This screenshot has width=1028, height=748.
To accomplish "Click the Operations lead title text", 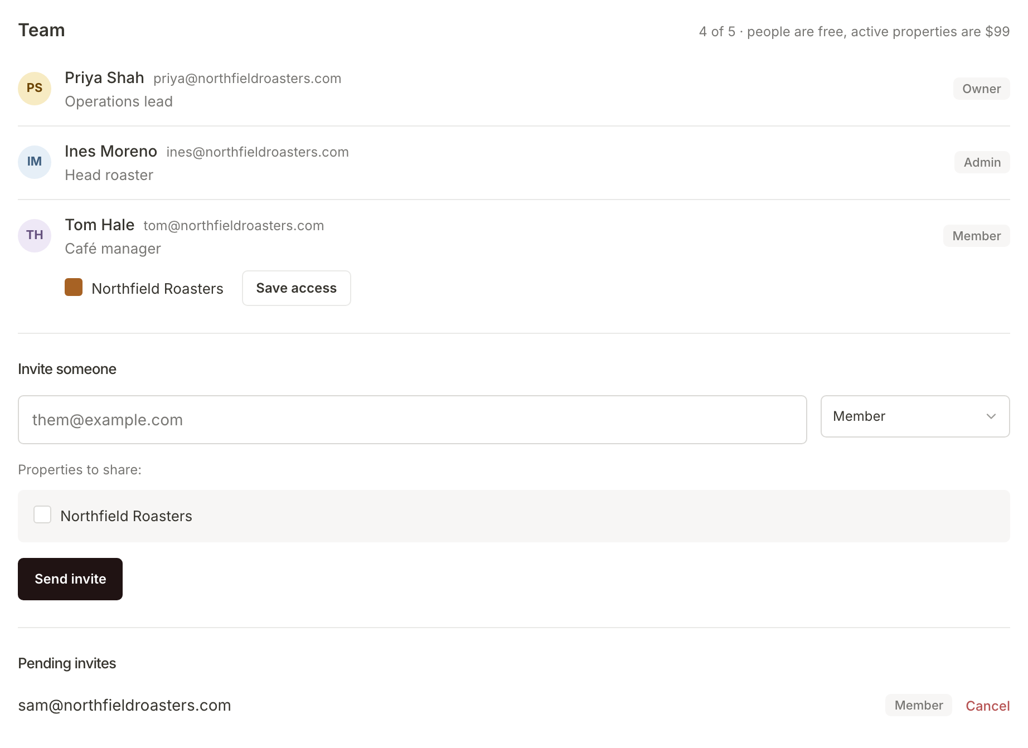I will (119, 101).
